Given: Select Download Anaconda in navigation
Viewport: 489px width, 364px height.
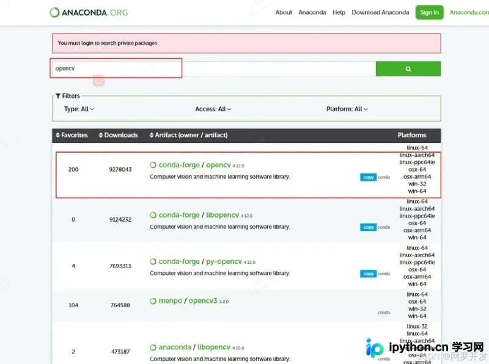Looking at the screenshot, I should click(x=380, y=12).
